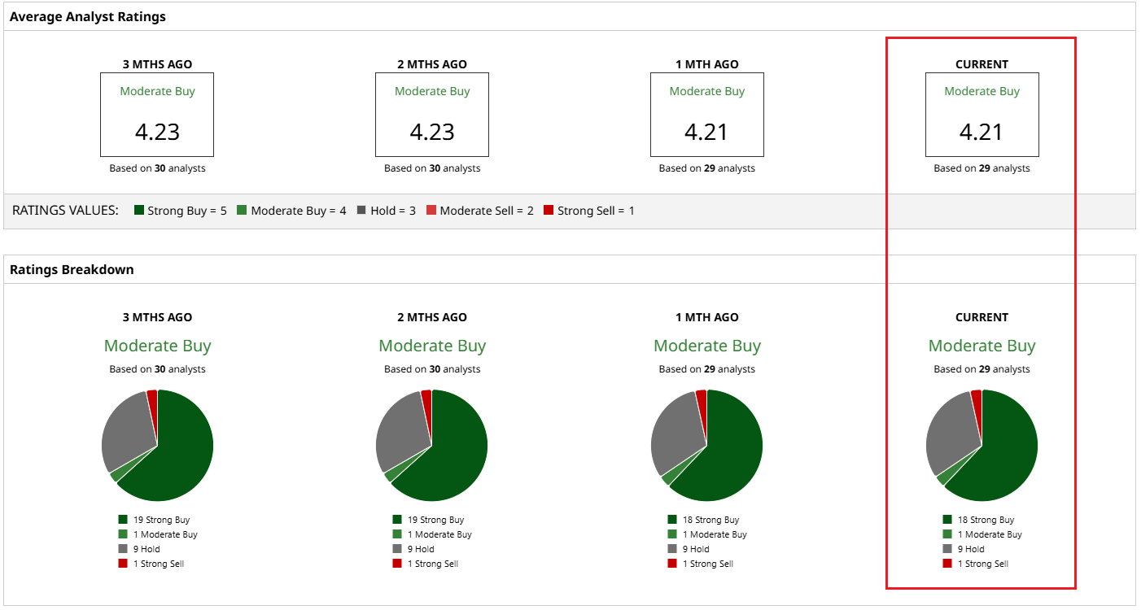Click 'Hold = 3' legend text
Image resolution: width=1141 pixels, height=610 pixels.
point(393,211)
